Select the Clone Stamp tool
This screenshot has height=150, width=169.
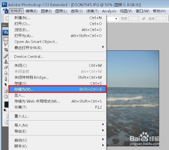click(6, 62)
